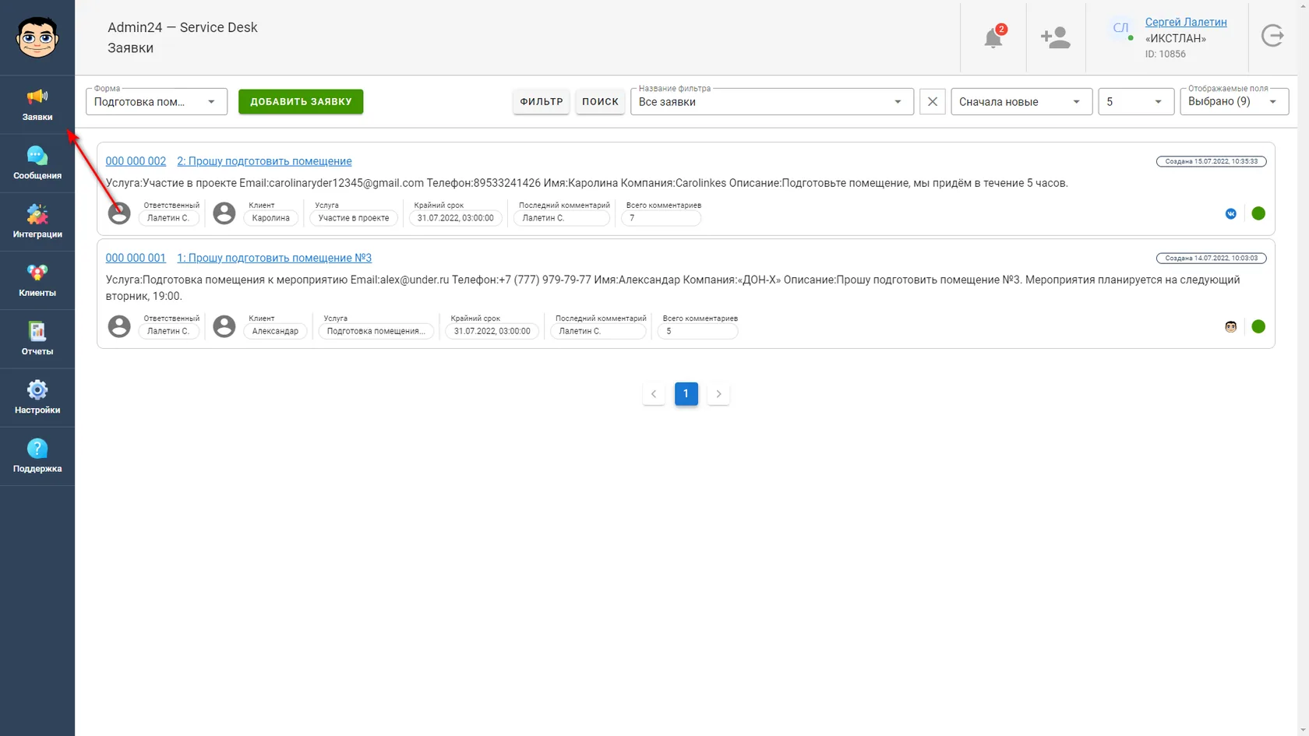Click the ФИЛЬТР button
1309x736 pixels.
click(x=542, y=101)
